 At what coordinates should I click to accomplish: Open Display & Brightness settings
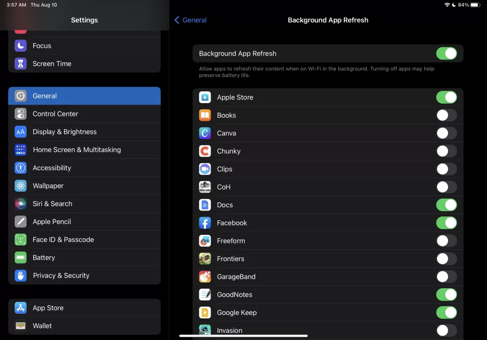(x=85, y=132)
